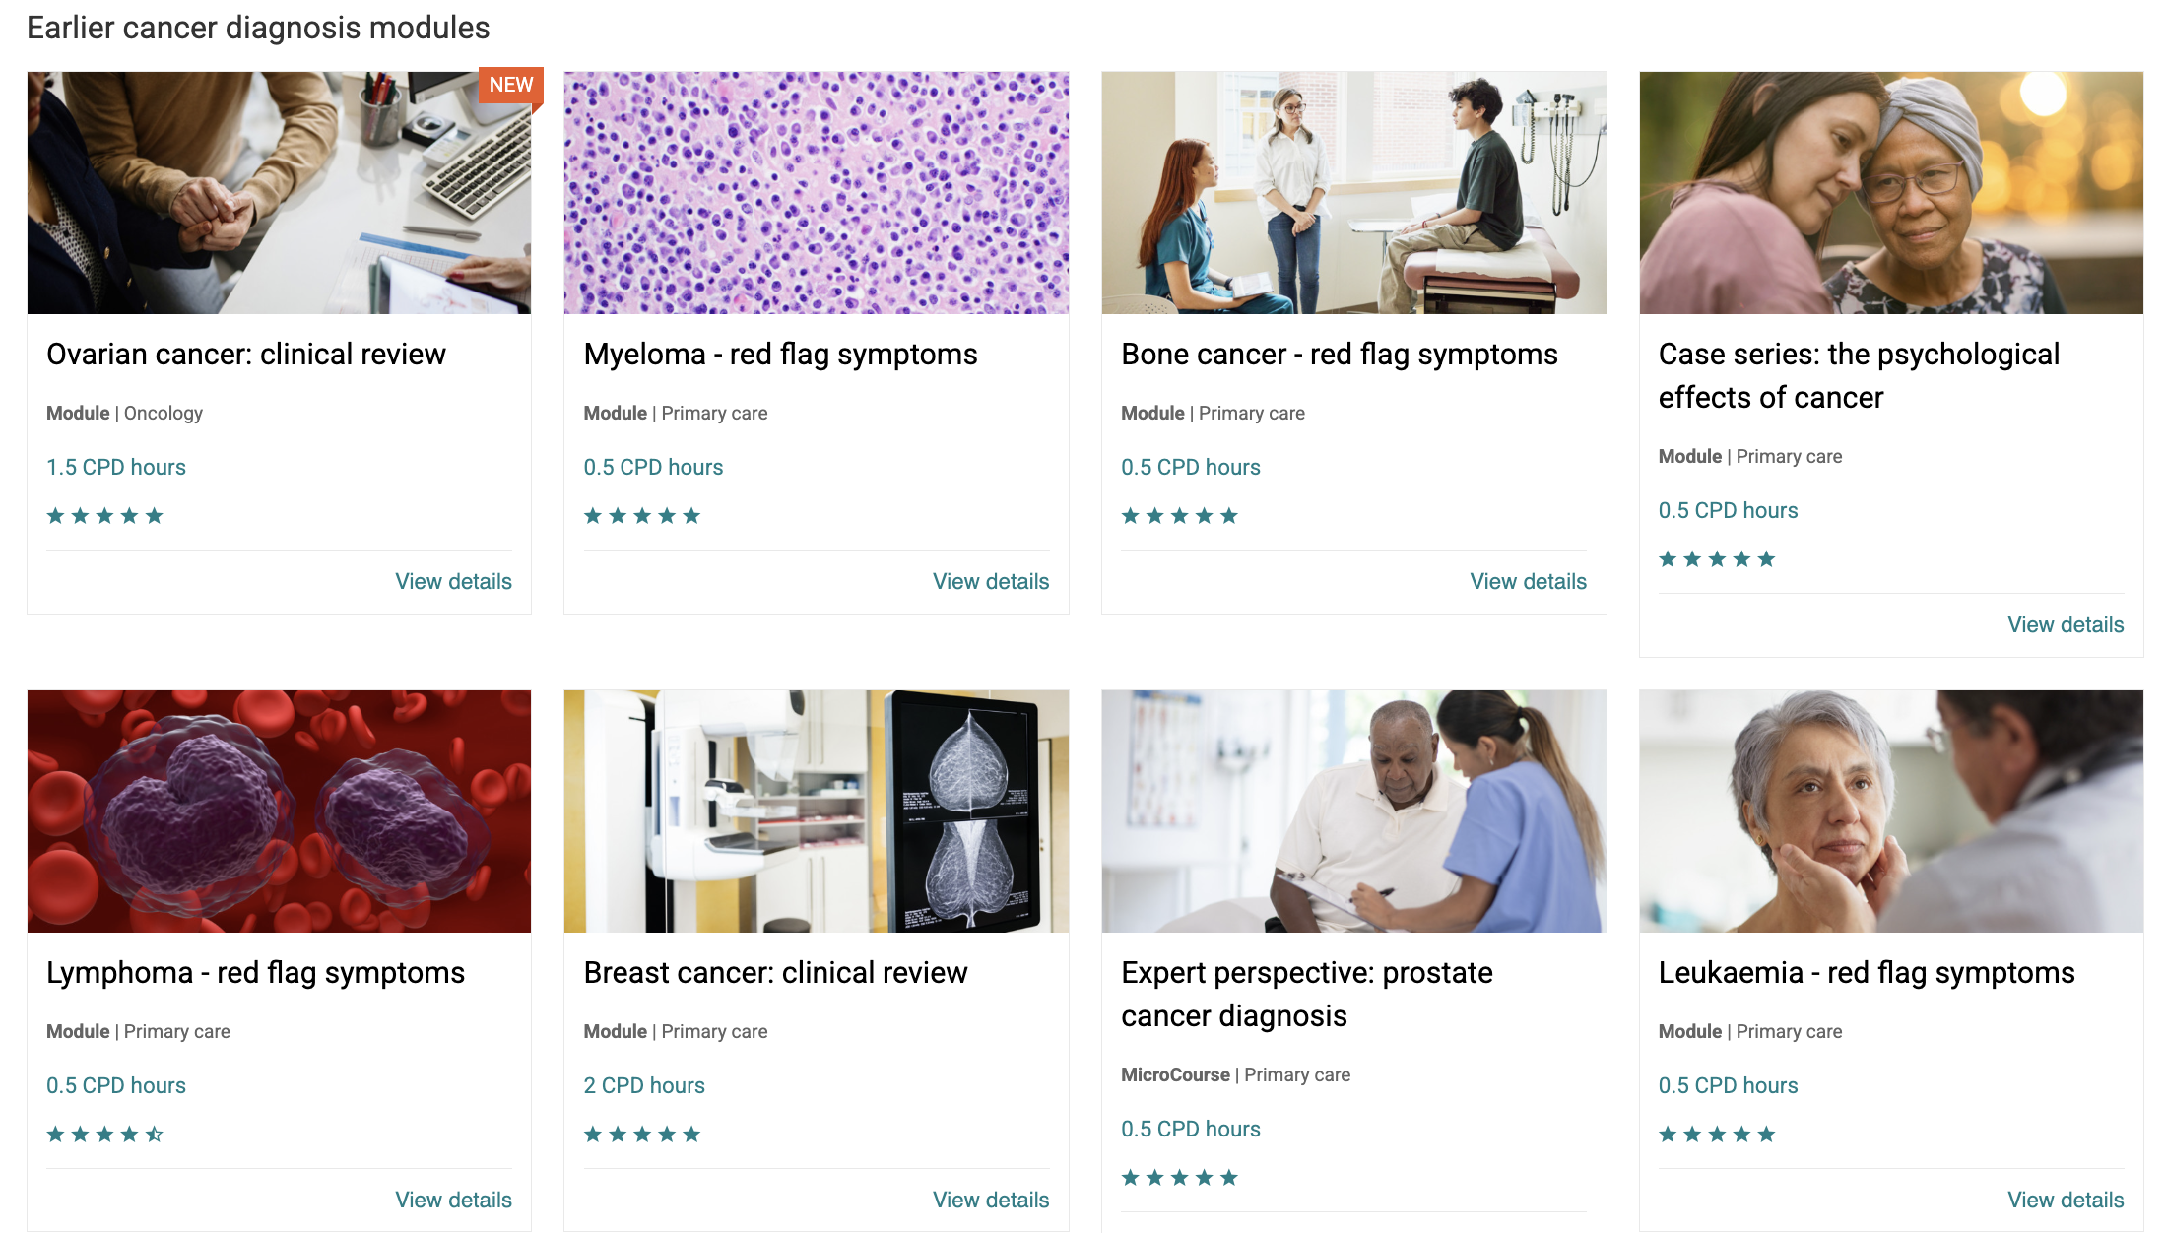Open View details for Lymphoma red flag symptoms

pyautogui.click(x=453, y=1201)
